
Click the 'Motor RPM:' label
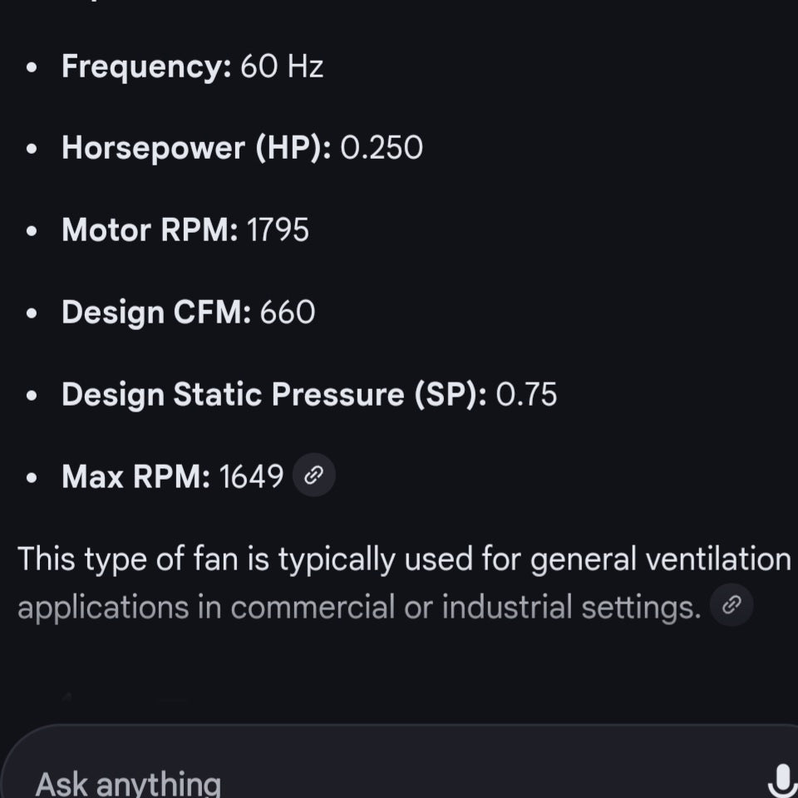[x=149, y=230]
